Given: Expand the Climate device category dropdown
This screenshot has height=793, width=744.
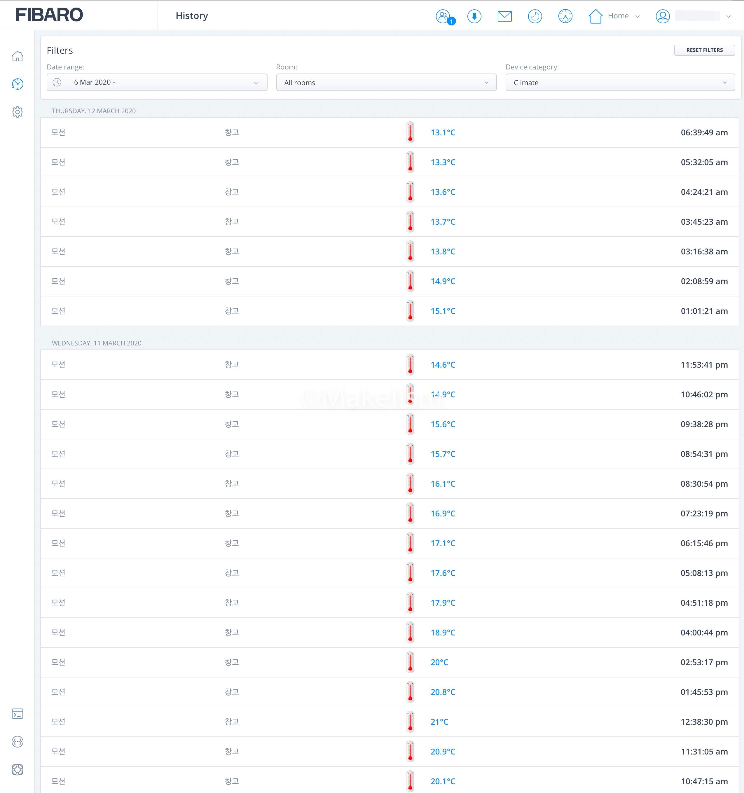Looking at the screenshot, I should (619, 83).
